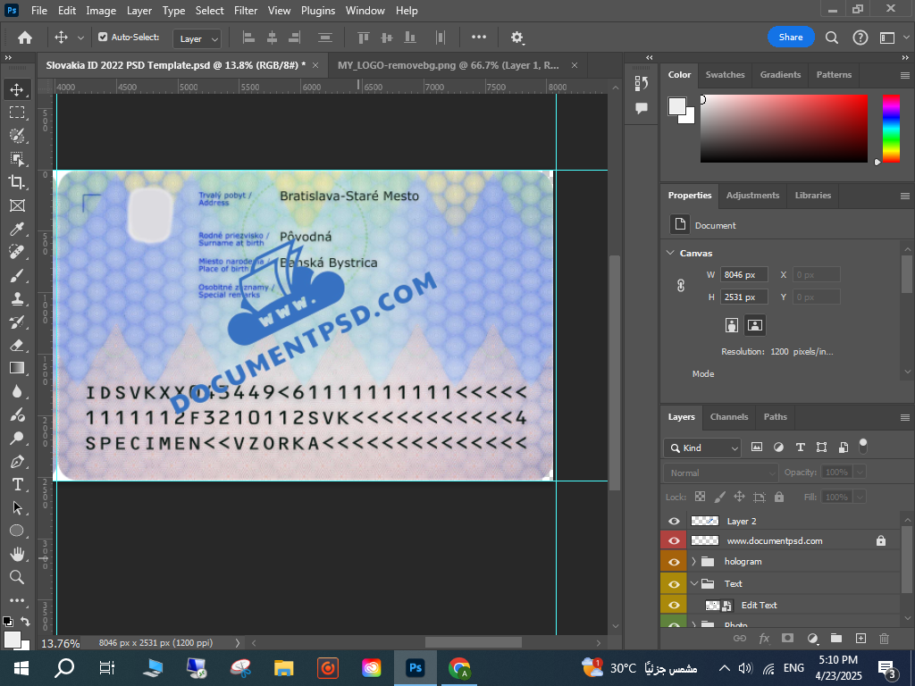Click the canvas width input field
This screenshot has width=915, height=686.
tap(743, 275)
